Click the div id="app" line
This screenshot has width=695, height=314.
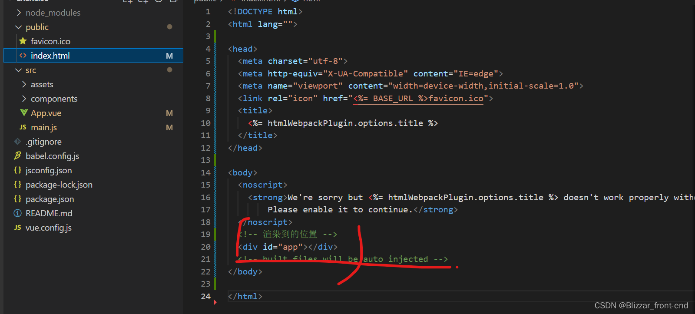pos(288,247)
